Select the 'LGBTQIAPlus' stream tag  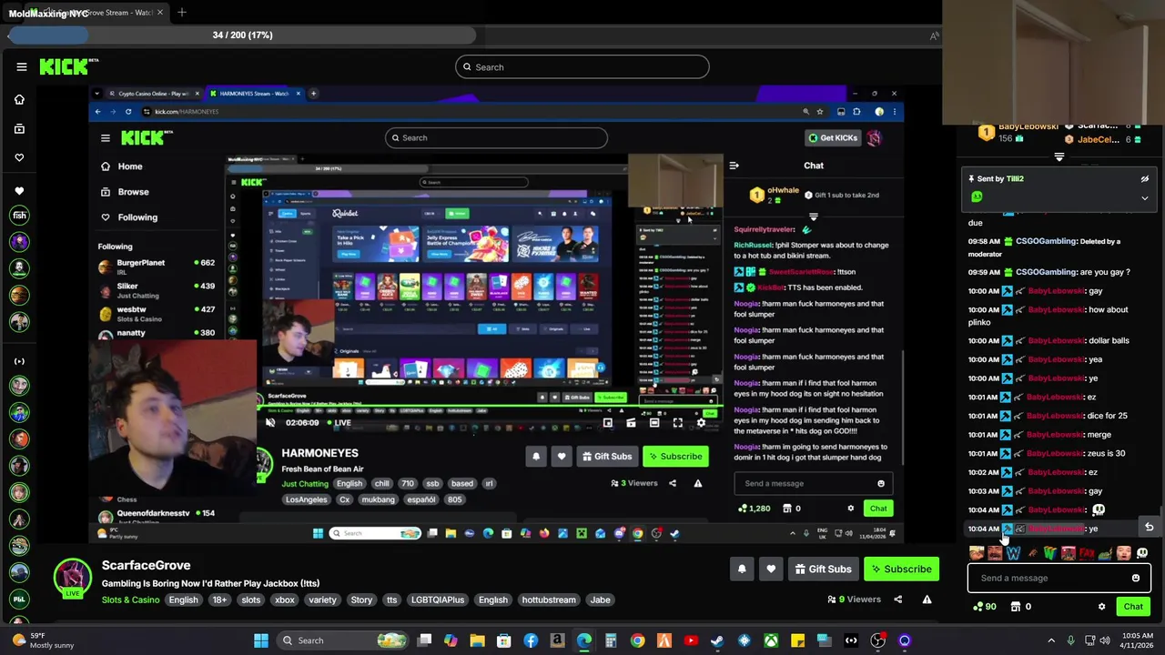pos(438,600)
